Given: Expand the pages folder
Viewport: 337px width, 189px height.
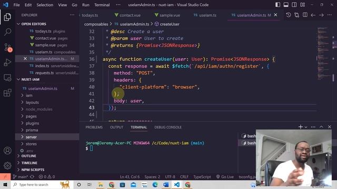Looking at the screenshot, I should [x=31, y=116].
